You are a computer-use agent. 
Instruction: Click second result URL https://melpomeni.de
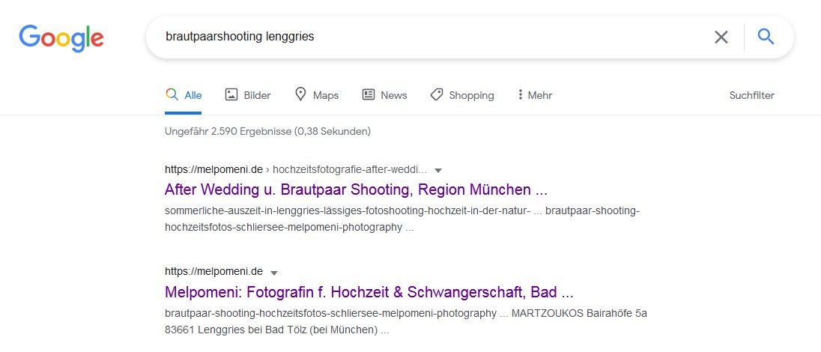click(213, 271)
